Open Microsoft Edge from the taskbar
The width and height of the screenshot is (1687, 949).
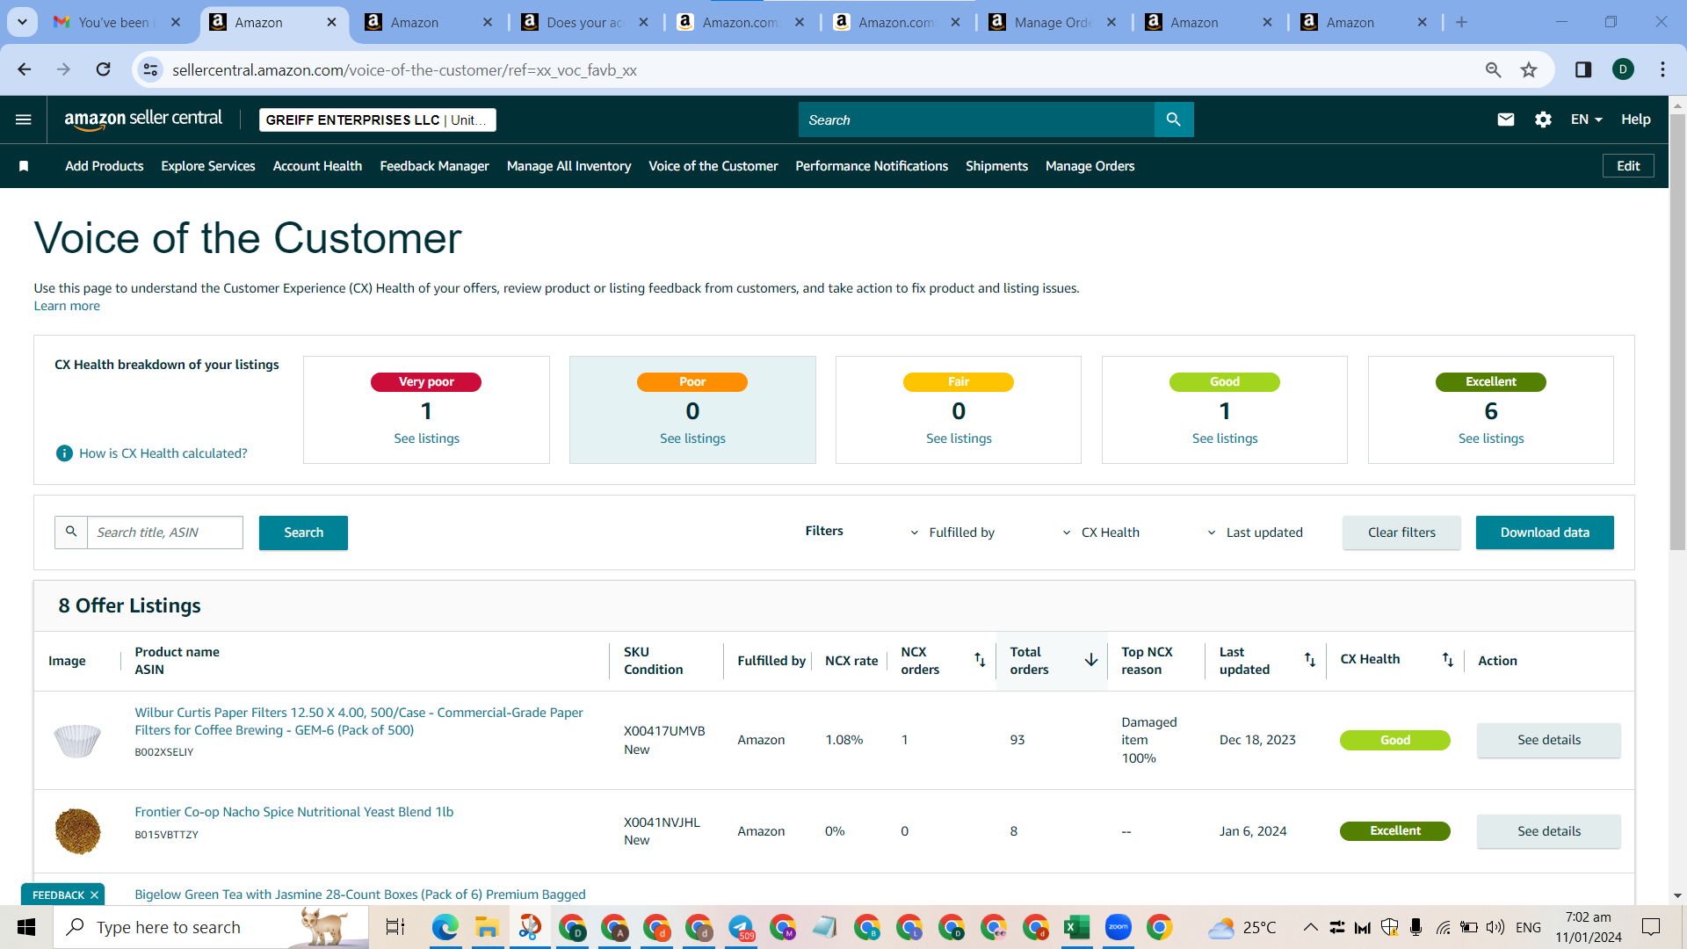tap(445, 927)
